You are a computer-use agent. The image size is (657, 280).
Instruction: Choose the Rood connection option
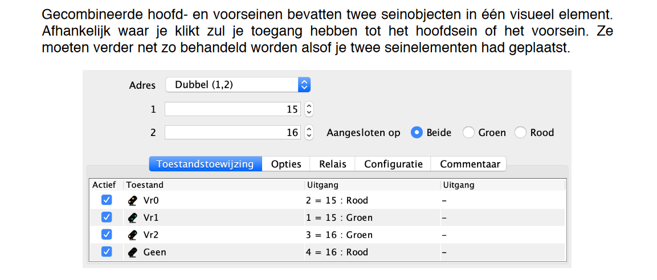tap(520, 133)
